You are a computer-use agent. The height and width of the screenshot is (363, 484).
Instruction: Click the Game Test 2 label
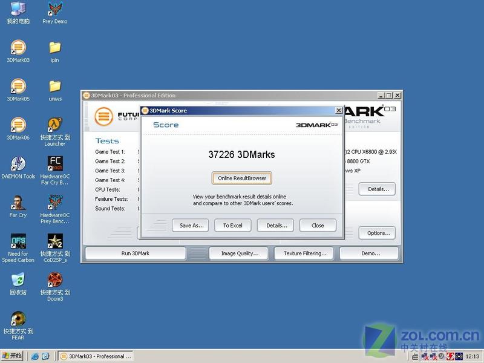110,161
